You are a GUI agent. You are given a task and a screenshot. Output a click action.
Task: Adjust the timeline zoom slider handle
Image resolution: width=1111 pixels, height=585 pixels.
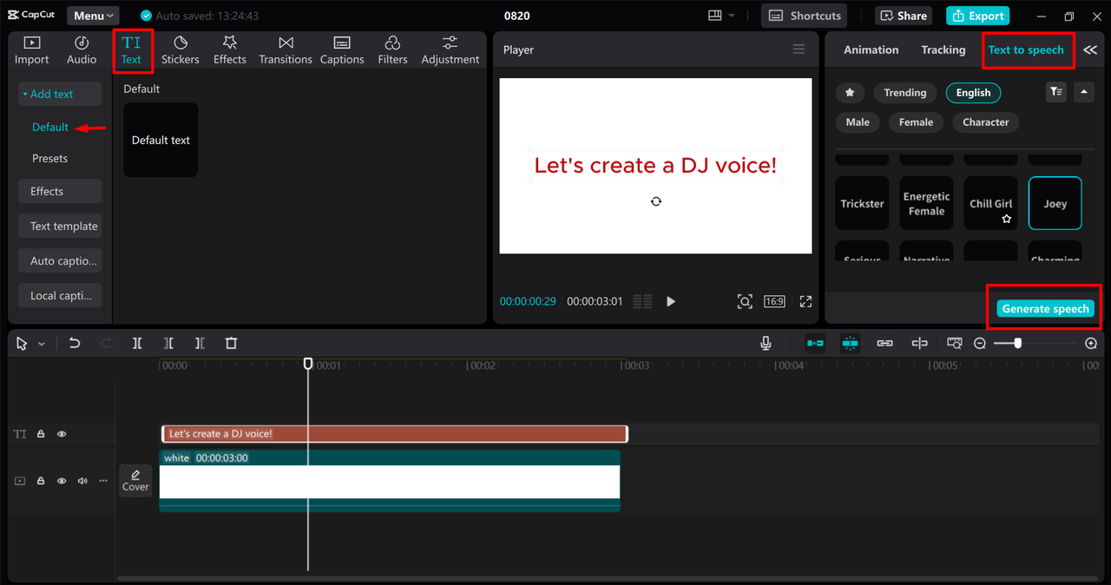[x=1018, y=344]
